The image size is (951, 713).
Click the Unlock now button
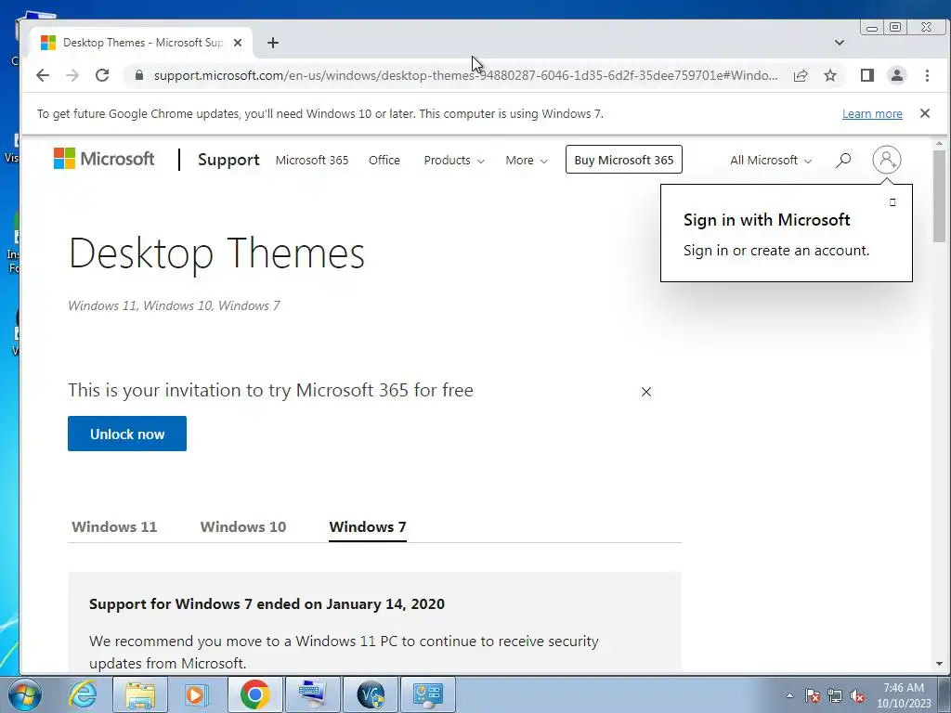tap(127, 434)
